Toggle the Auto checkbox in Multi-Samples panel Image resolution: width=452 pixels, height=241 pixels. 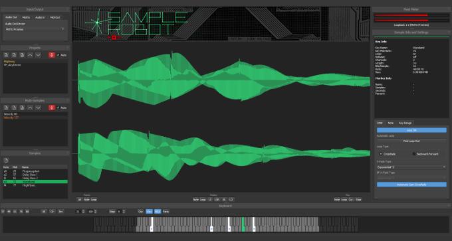58,108
